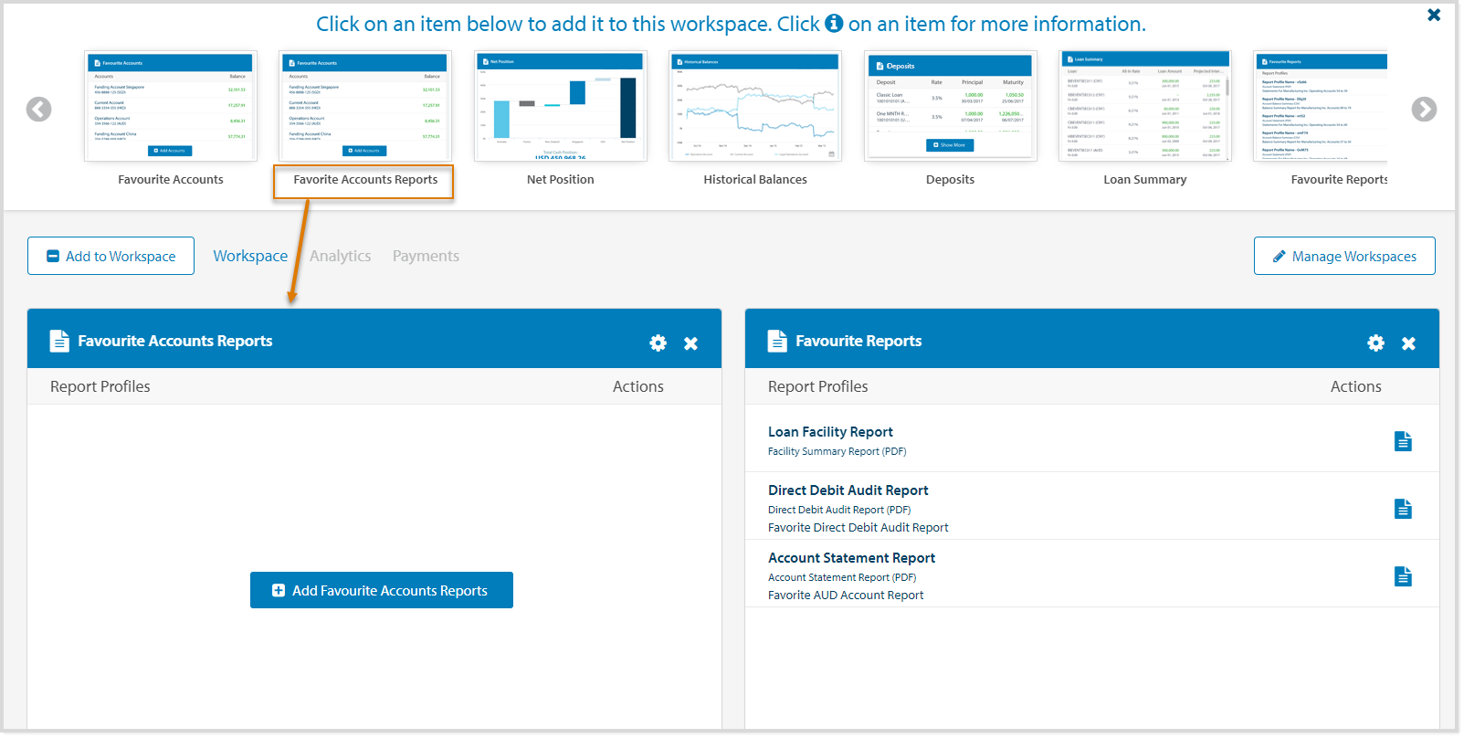
Task: Remove the Favourite Reports widget
Action: (x=1408, y=343)
